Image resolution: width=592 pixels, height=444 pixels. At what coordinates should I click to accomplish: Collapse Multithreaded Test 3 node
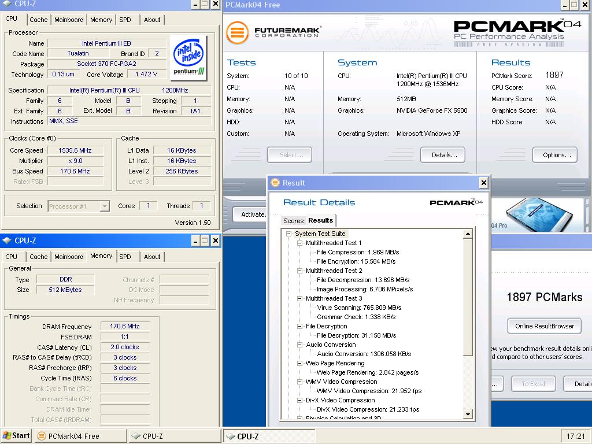[300, 298]
